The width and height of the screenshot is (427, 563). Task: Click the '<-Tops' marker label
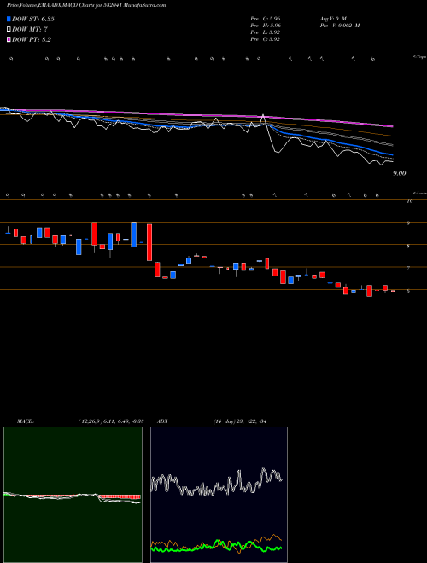(x=419, y=57)
